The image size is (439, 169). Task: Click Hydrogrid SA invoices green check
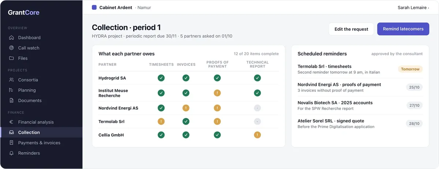[x=186, y=78]
